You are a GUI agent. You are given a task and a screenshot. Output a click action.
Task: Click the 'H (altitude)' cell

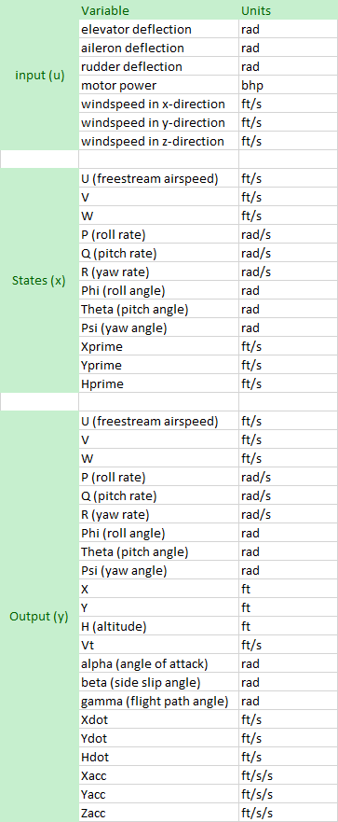158,626
